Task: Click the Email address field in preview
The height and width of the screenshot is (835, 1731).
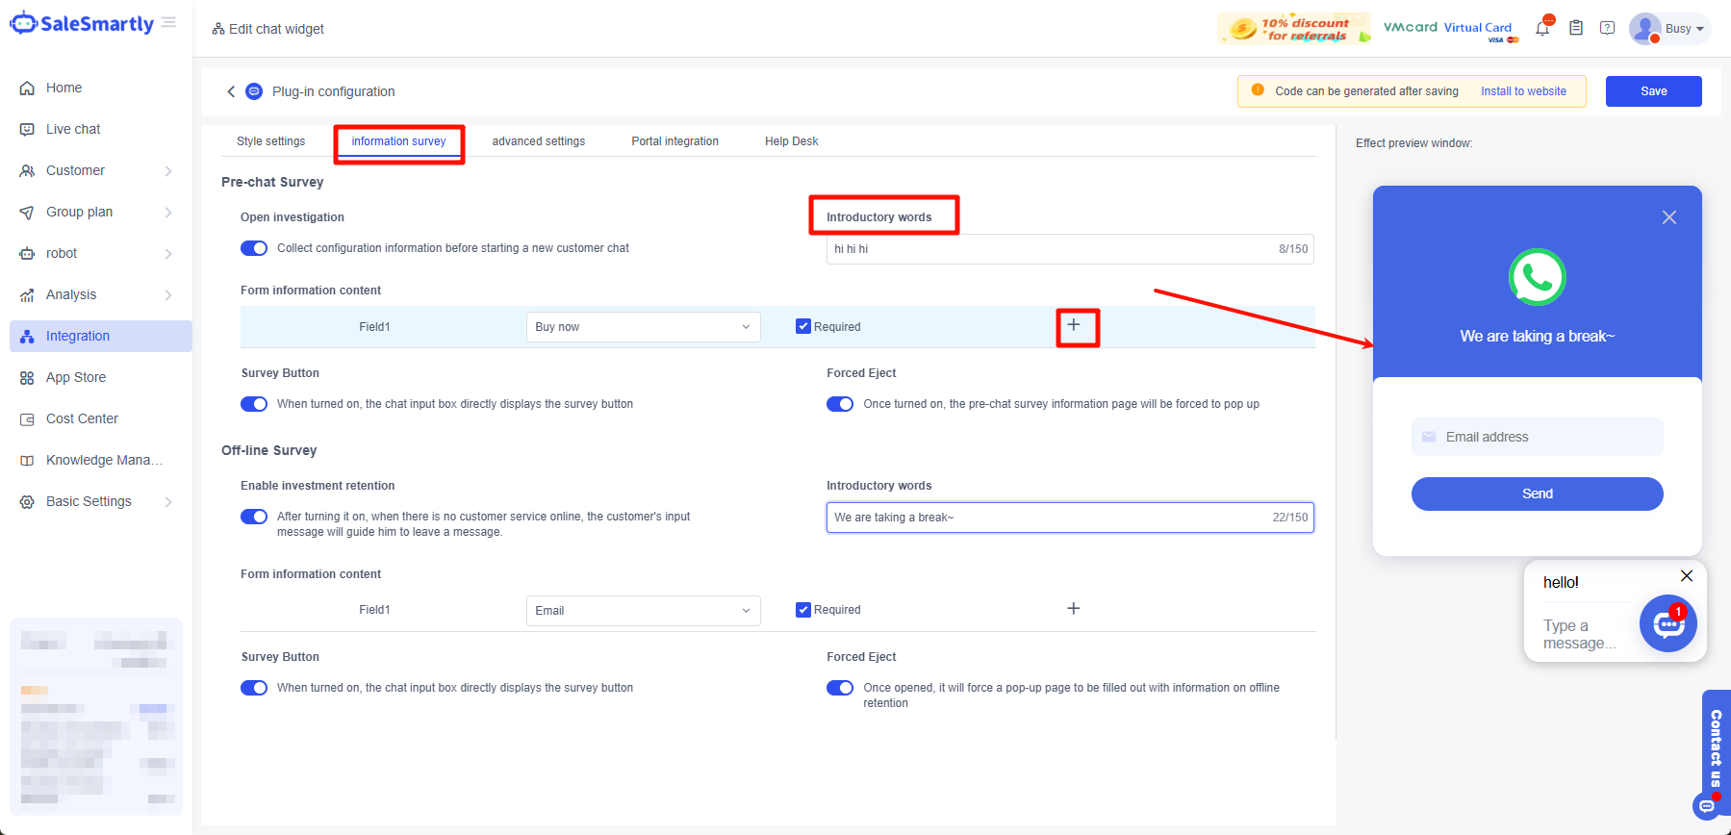Action: [1537, 437]
